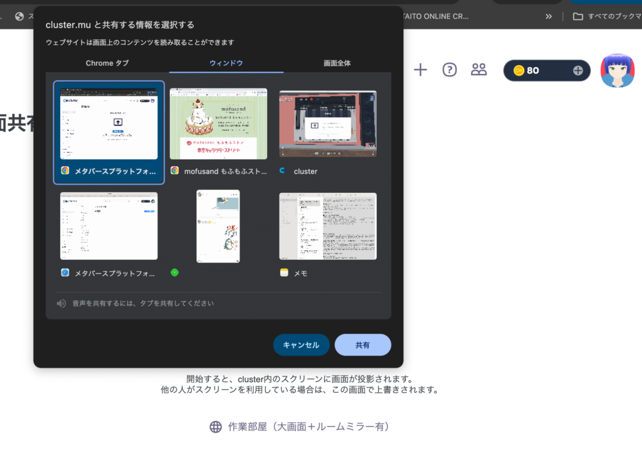
Task: Click the speaker audio icon
Action: coord(61,303)
